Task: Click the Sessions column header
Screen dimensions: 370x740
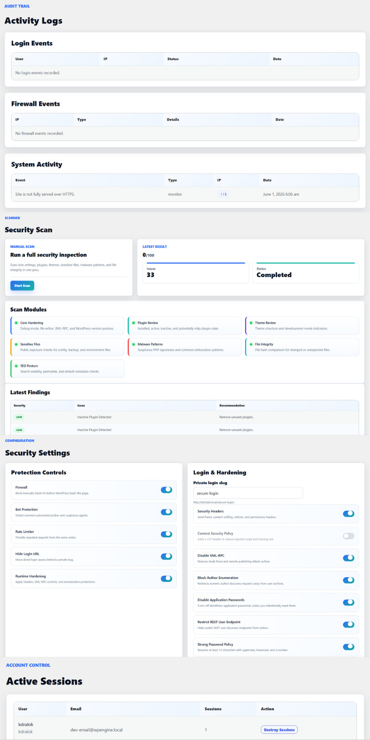Action: (x=213, y=709)
